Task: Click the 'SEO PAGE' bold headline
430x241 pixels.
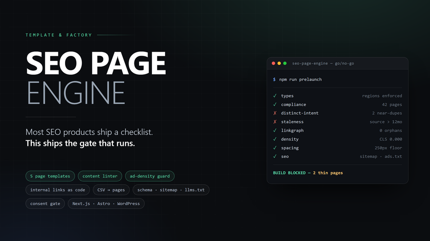Action: point(96,63)
